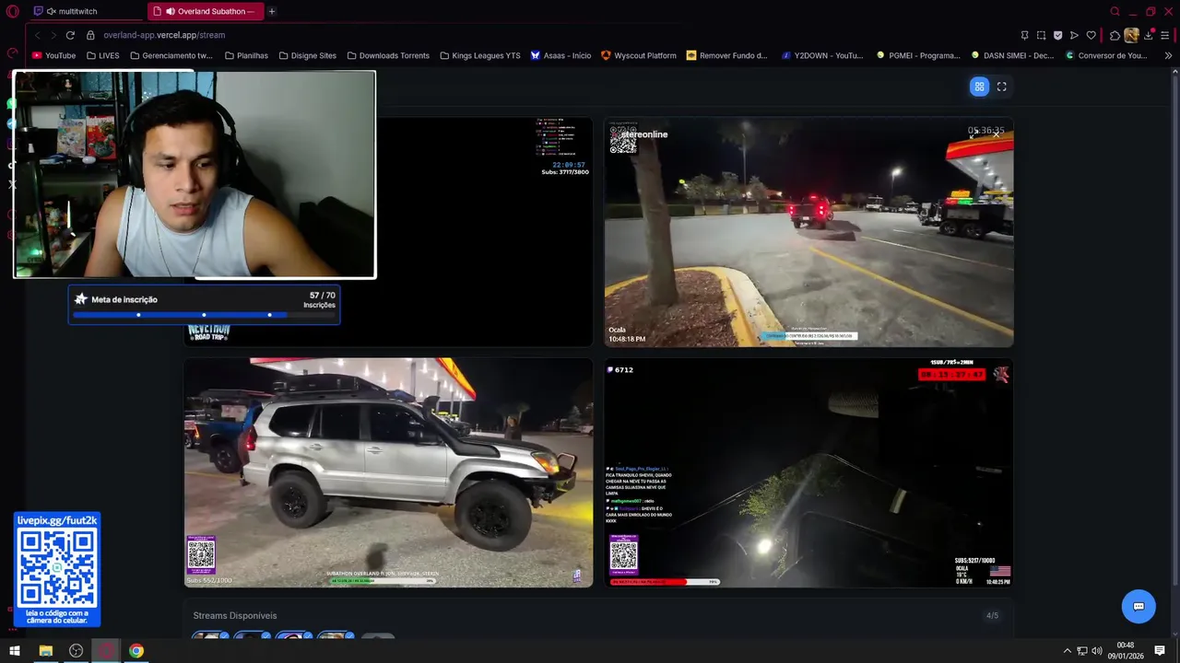Select the stereonline stream video
This screenshot has height=663, width=1180.
click(808, 232)
